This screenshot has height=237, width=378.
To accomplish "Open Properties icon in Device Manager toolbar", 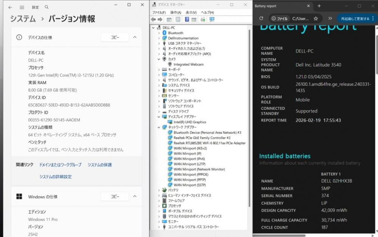I will (x=178, y=20).
